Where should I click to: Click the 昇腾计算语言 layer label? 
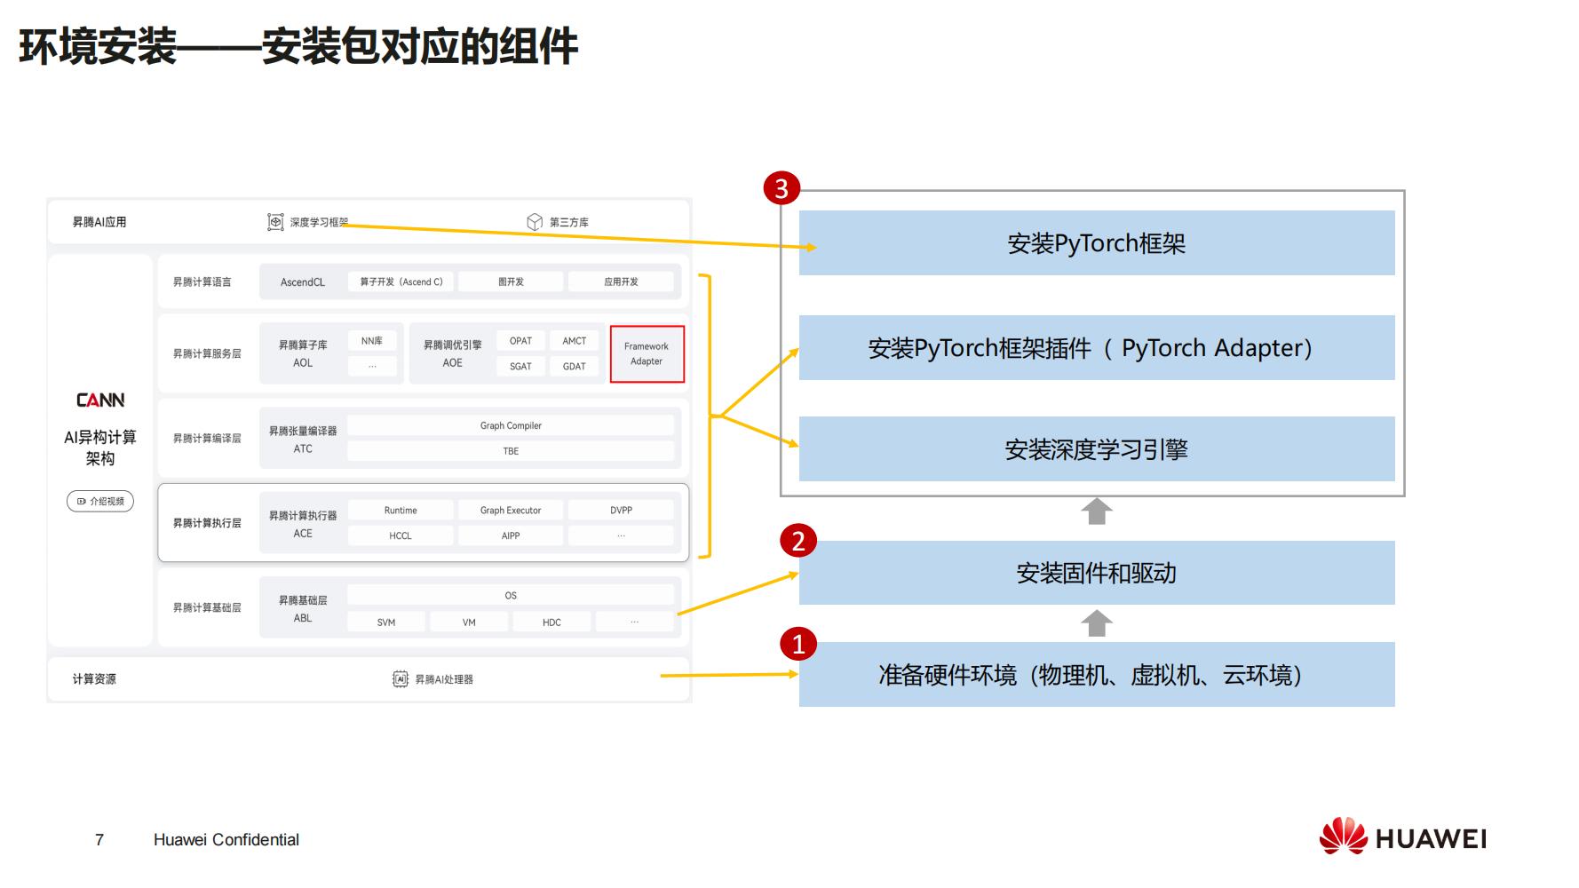[x=202, y=281]
